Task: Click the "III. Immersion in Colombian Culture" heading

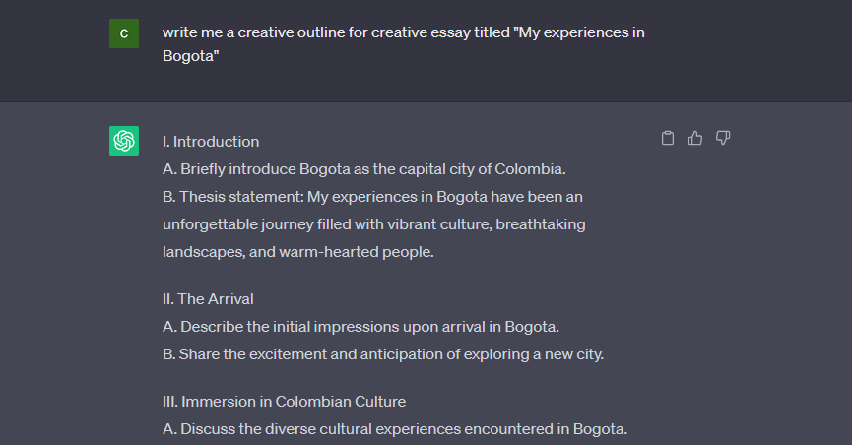Action: point(284,401)
